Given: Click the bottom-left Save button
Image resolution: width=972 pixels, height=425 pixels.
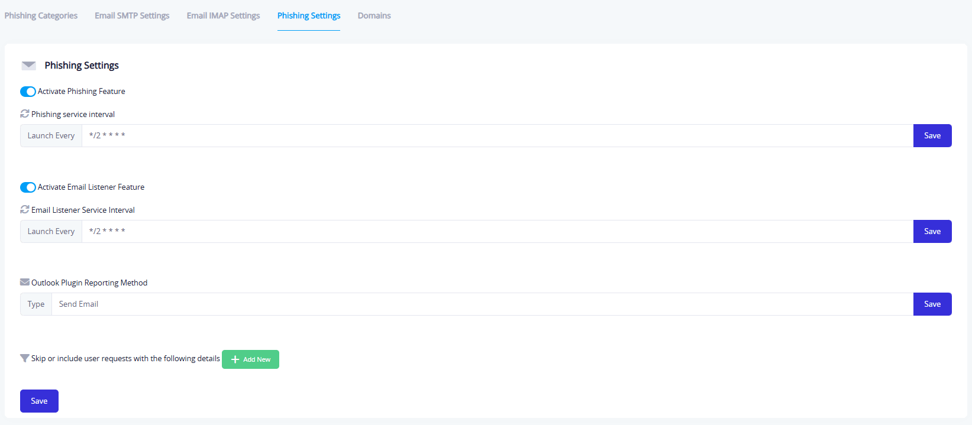Looking at the screenshot, I should tap(39, 401).
